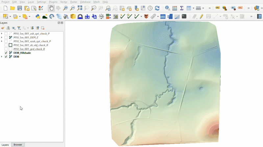Screen dimensions: 263x147
Task: Open the Plugins menu
Action: point(53,2)
